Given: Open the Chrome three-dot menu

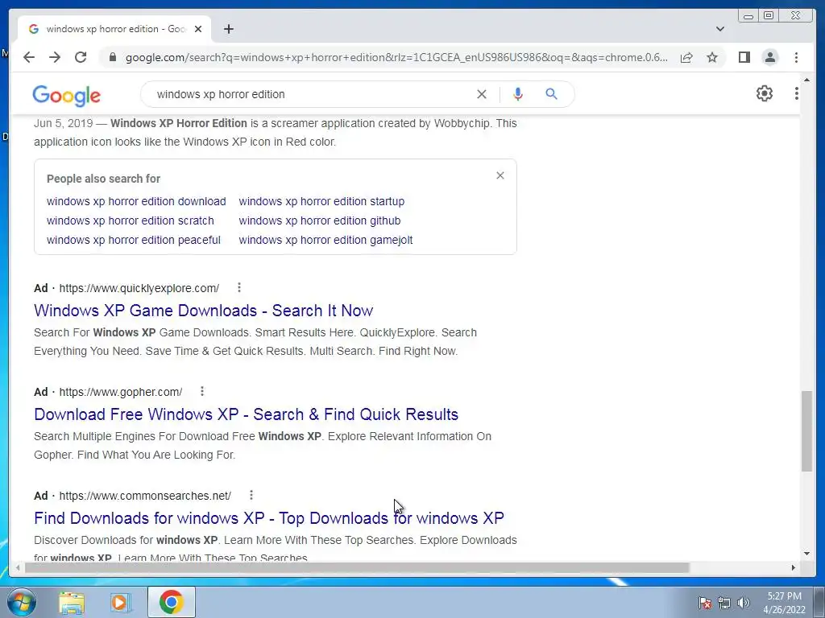Looking at the screenshot, I should pyautogui.click(x=796, y=57).
